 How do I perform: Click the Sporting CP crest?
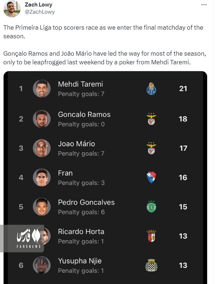tap(151, 207)
